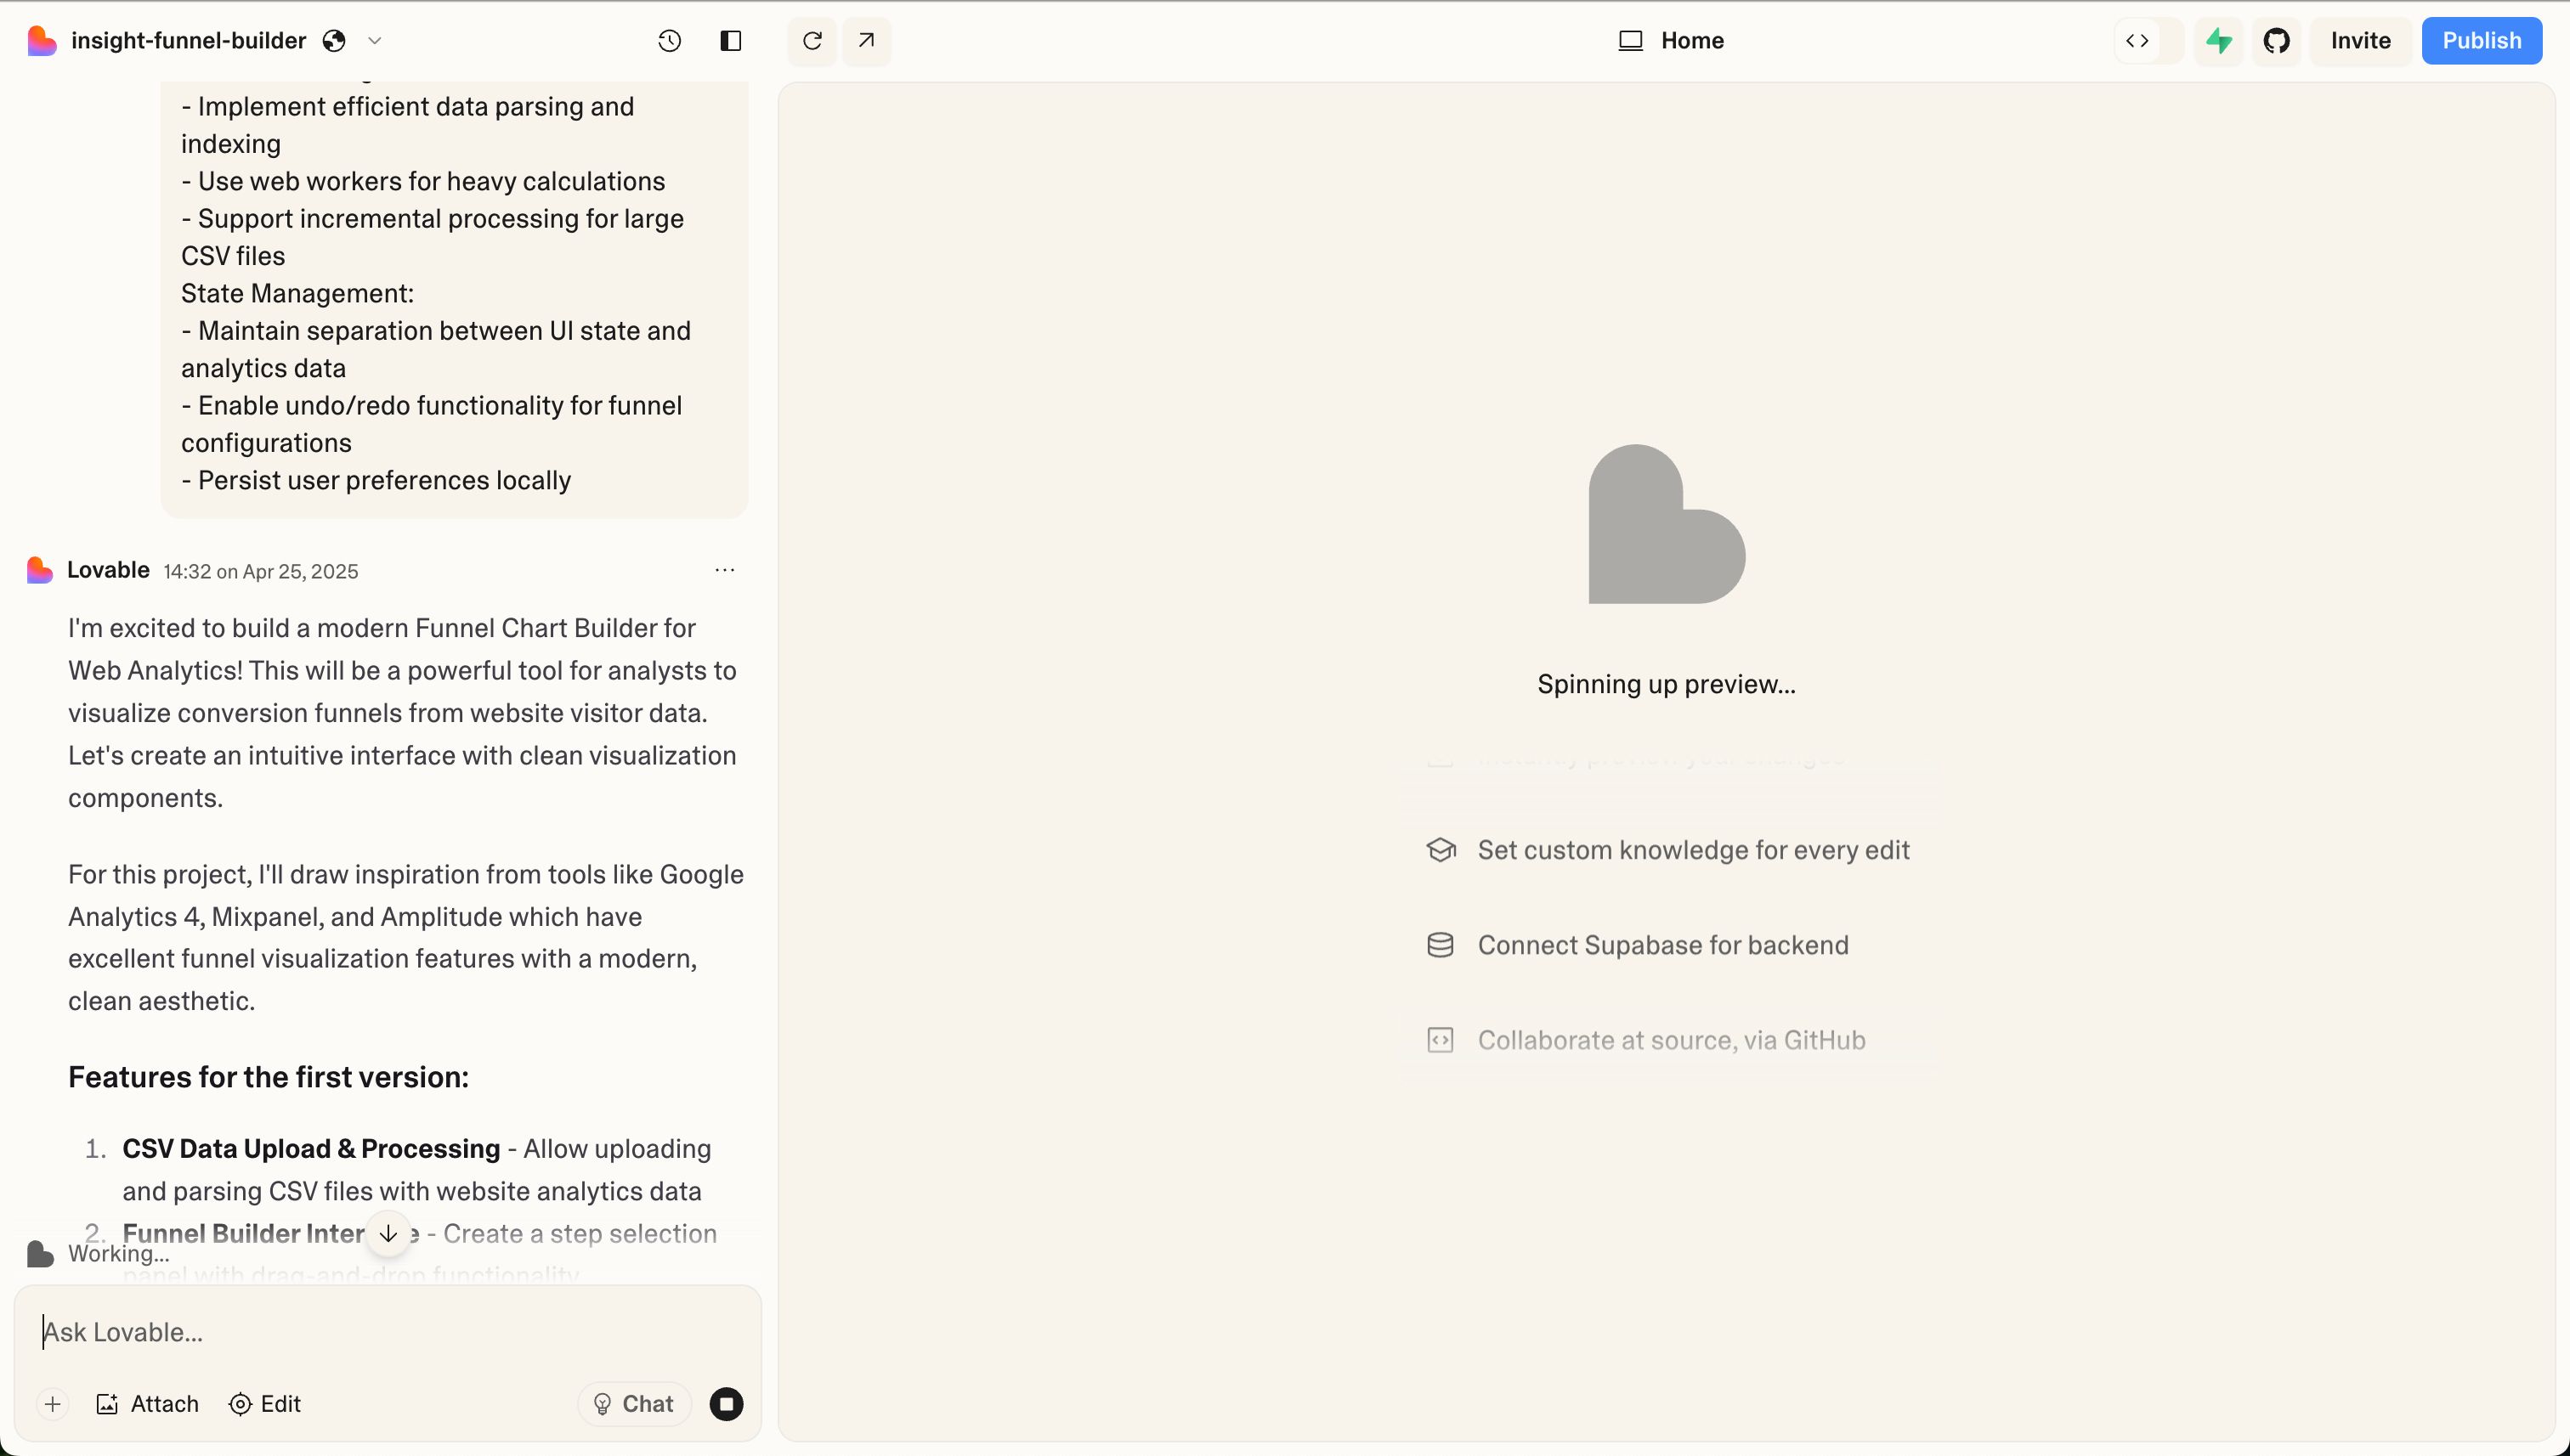Click the 'Spinning up preview...' status text
Screen dimensions: 2570x1456
(x=1667, y=684)
